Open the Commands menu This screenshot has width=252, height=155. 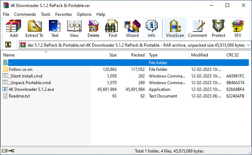pos(25,14)
